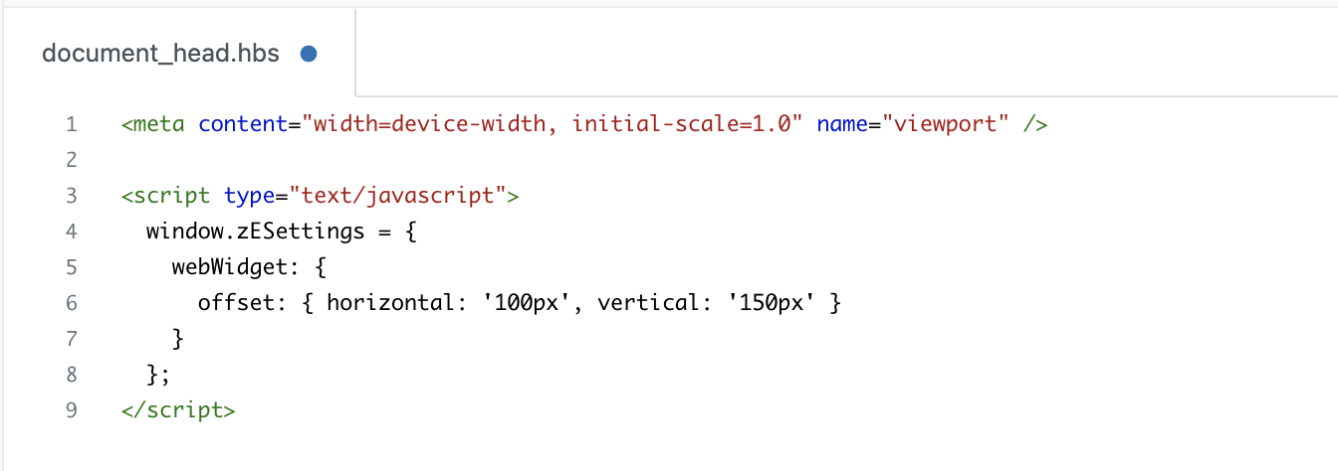This screenshot has width=1338, height=471.
Task: Click line number 9 in the gutter
Action: pos(71,409)
